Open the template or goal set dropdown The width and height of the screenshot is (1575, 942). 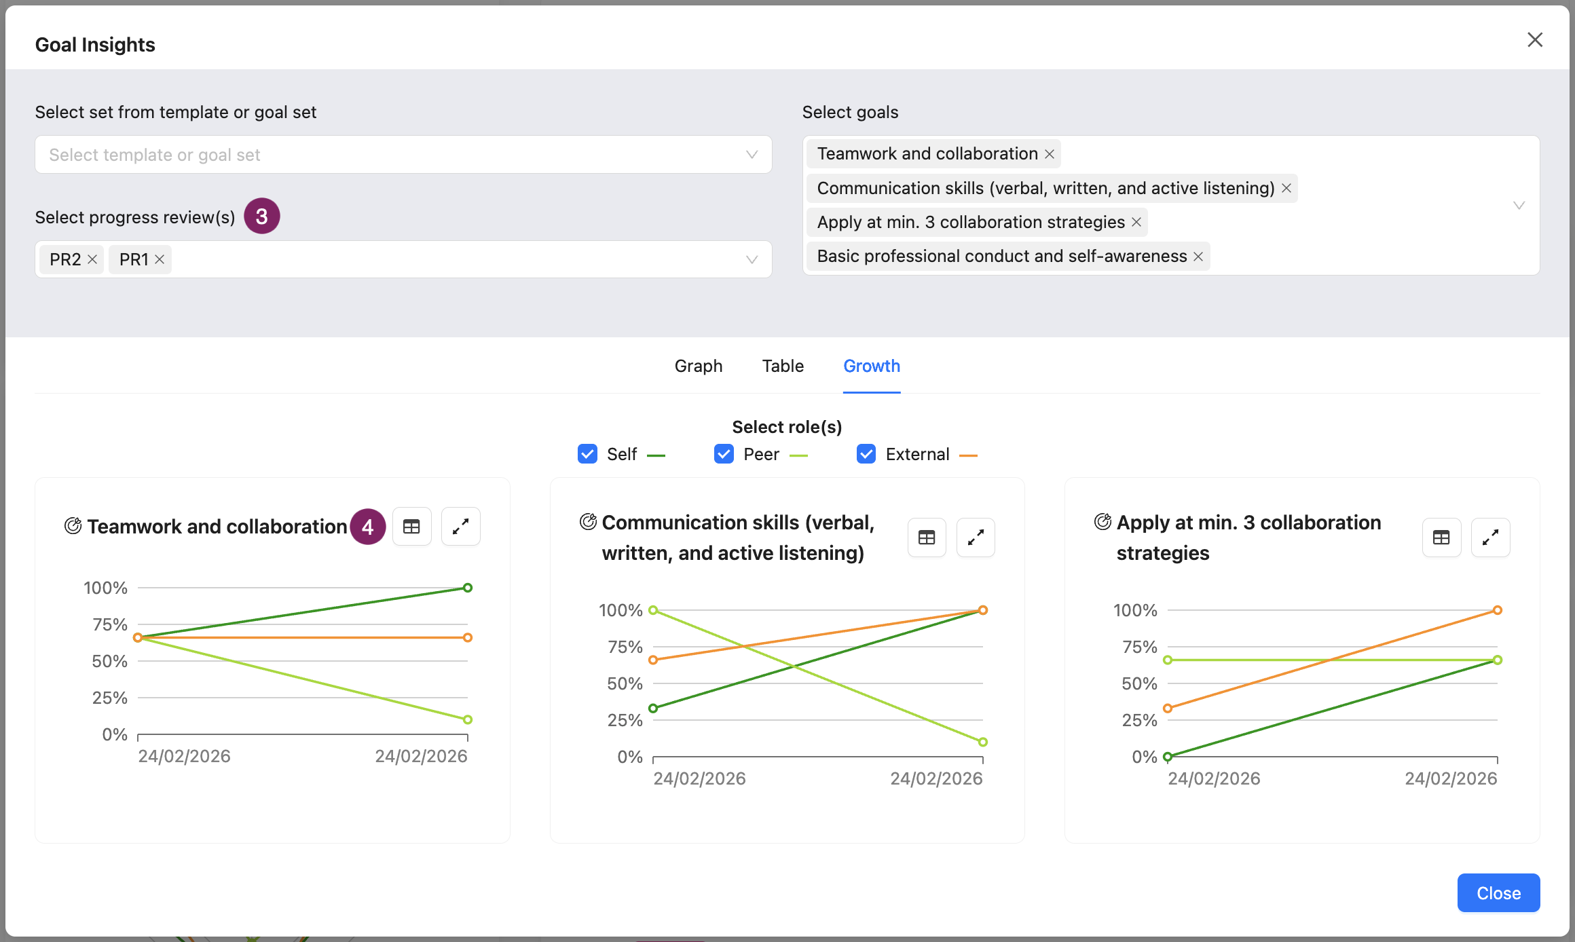[x=403, y=155]
